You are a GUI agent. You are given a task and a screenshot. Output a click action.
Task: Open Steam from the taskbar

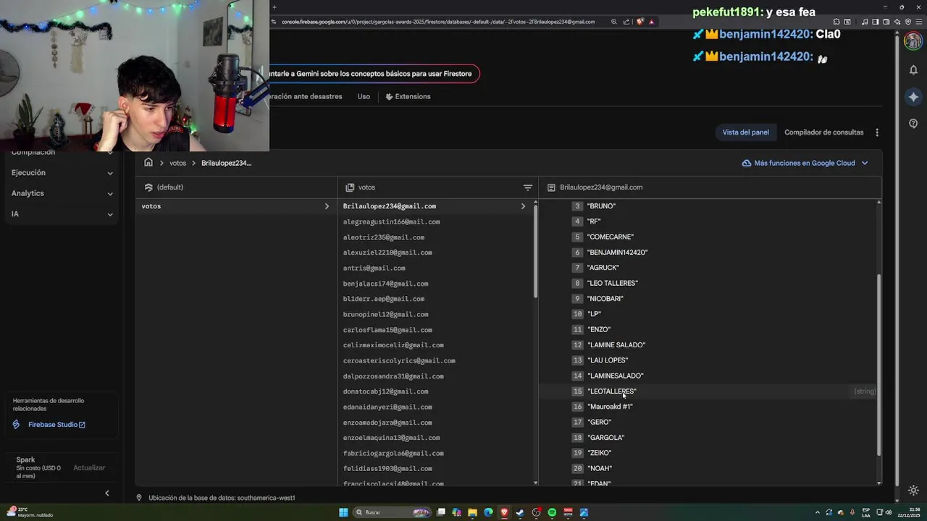tap(520, 512)
